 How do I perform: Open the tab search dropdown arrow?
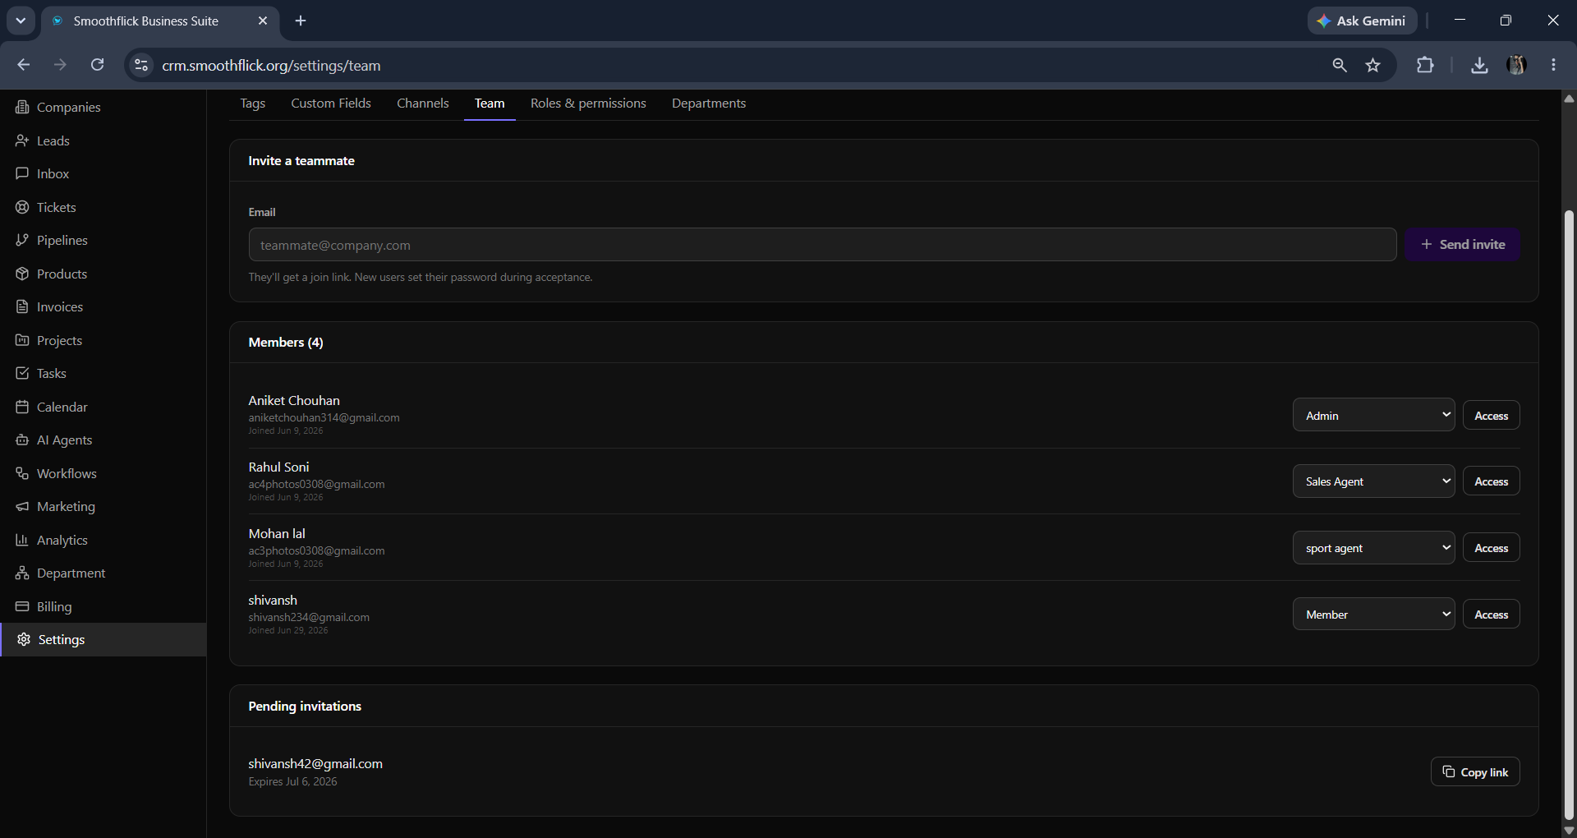(21, 21)
